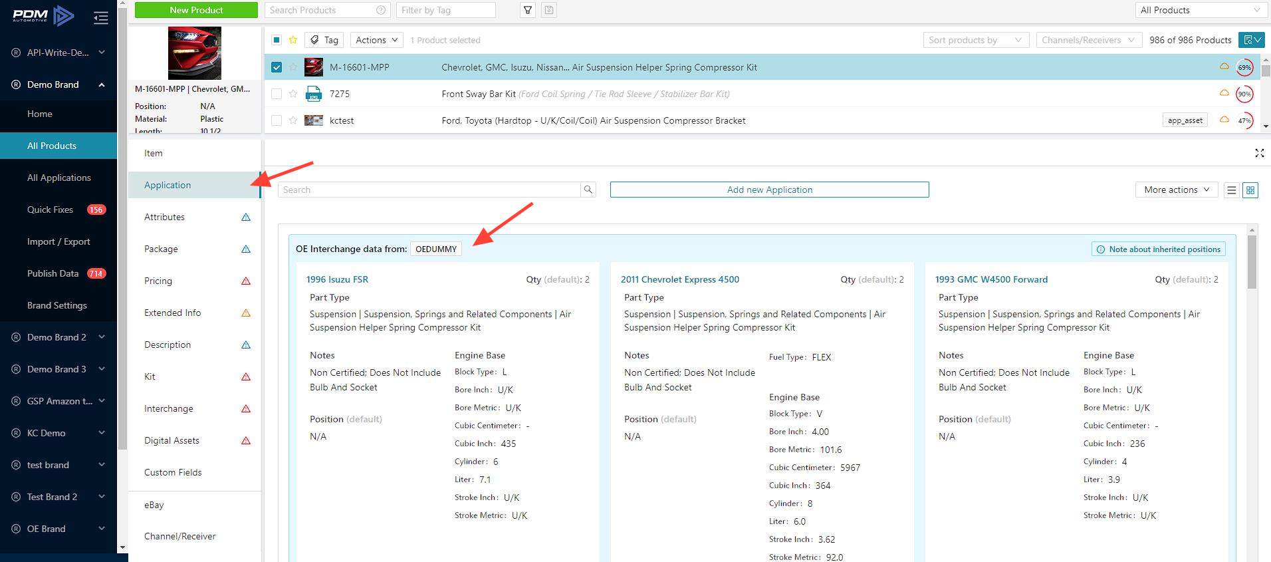Expand the KC Demo brand menu
1271x562 pixels.
coord(58,433)
